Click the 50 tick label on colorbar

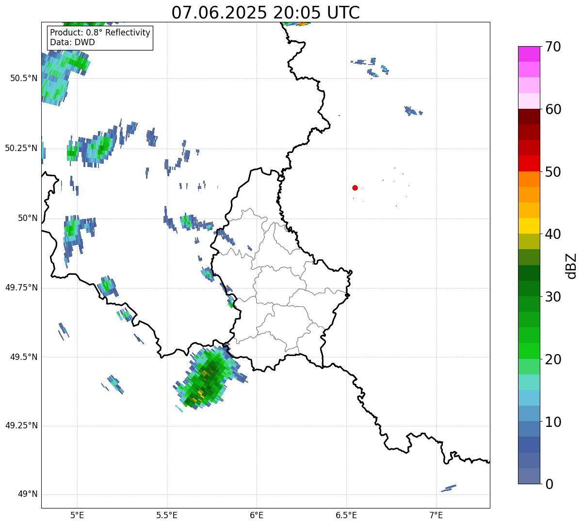tap(553, 172)
